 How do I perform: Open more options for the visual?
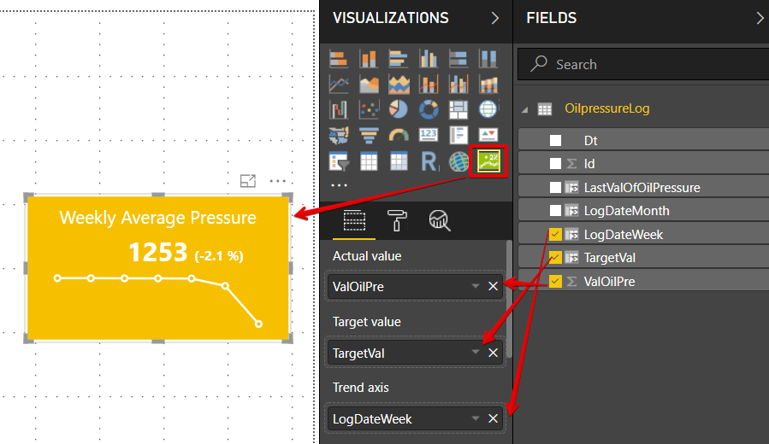[277, 180]
